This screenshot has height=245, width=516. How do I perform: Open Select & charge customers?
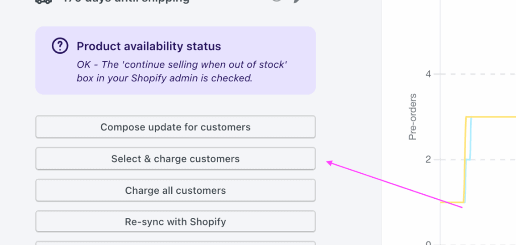click(175, 159)
